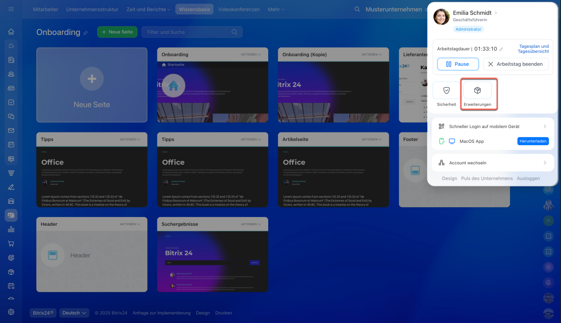Viewport: 561px width, 323px height.
Task: Click the Emilia Schmidt name
Action: tap(472, 13)
